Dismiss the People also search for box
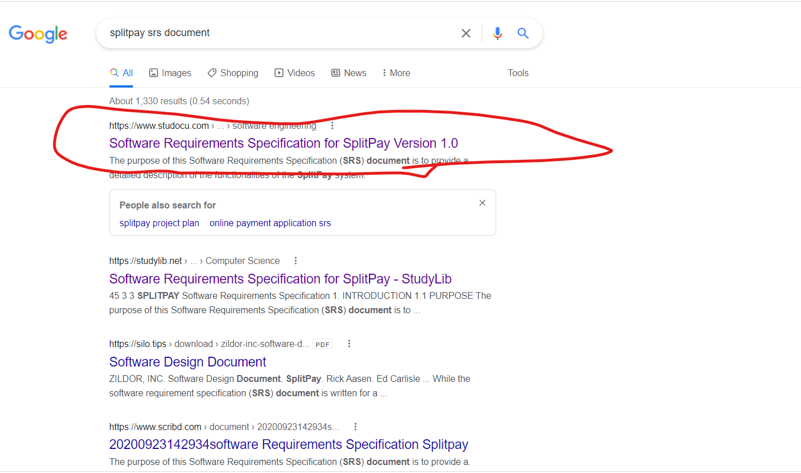The height and width of the screenshot is (473, 801). click(x=482, y=203)
